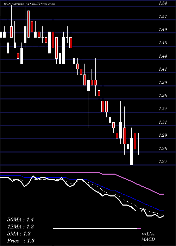Image resolution: width=176 pixels, height=246 pixels.
Task: Click the 1.34 price axis label
Action: pyautogui.click(x=163, y=109)
